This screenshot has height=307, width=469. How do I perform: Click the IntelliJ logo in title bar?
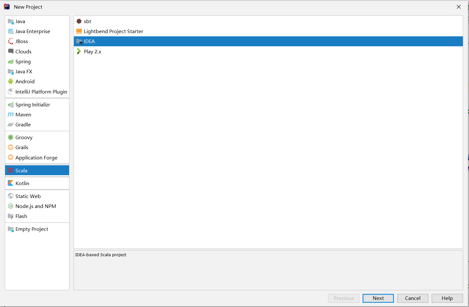pyautogui.click(x=7, y=7)
